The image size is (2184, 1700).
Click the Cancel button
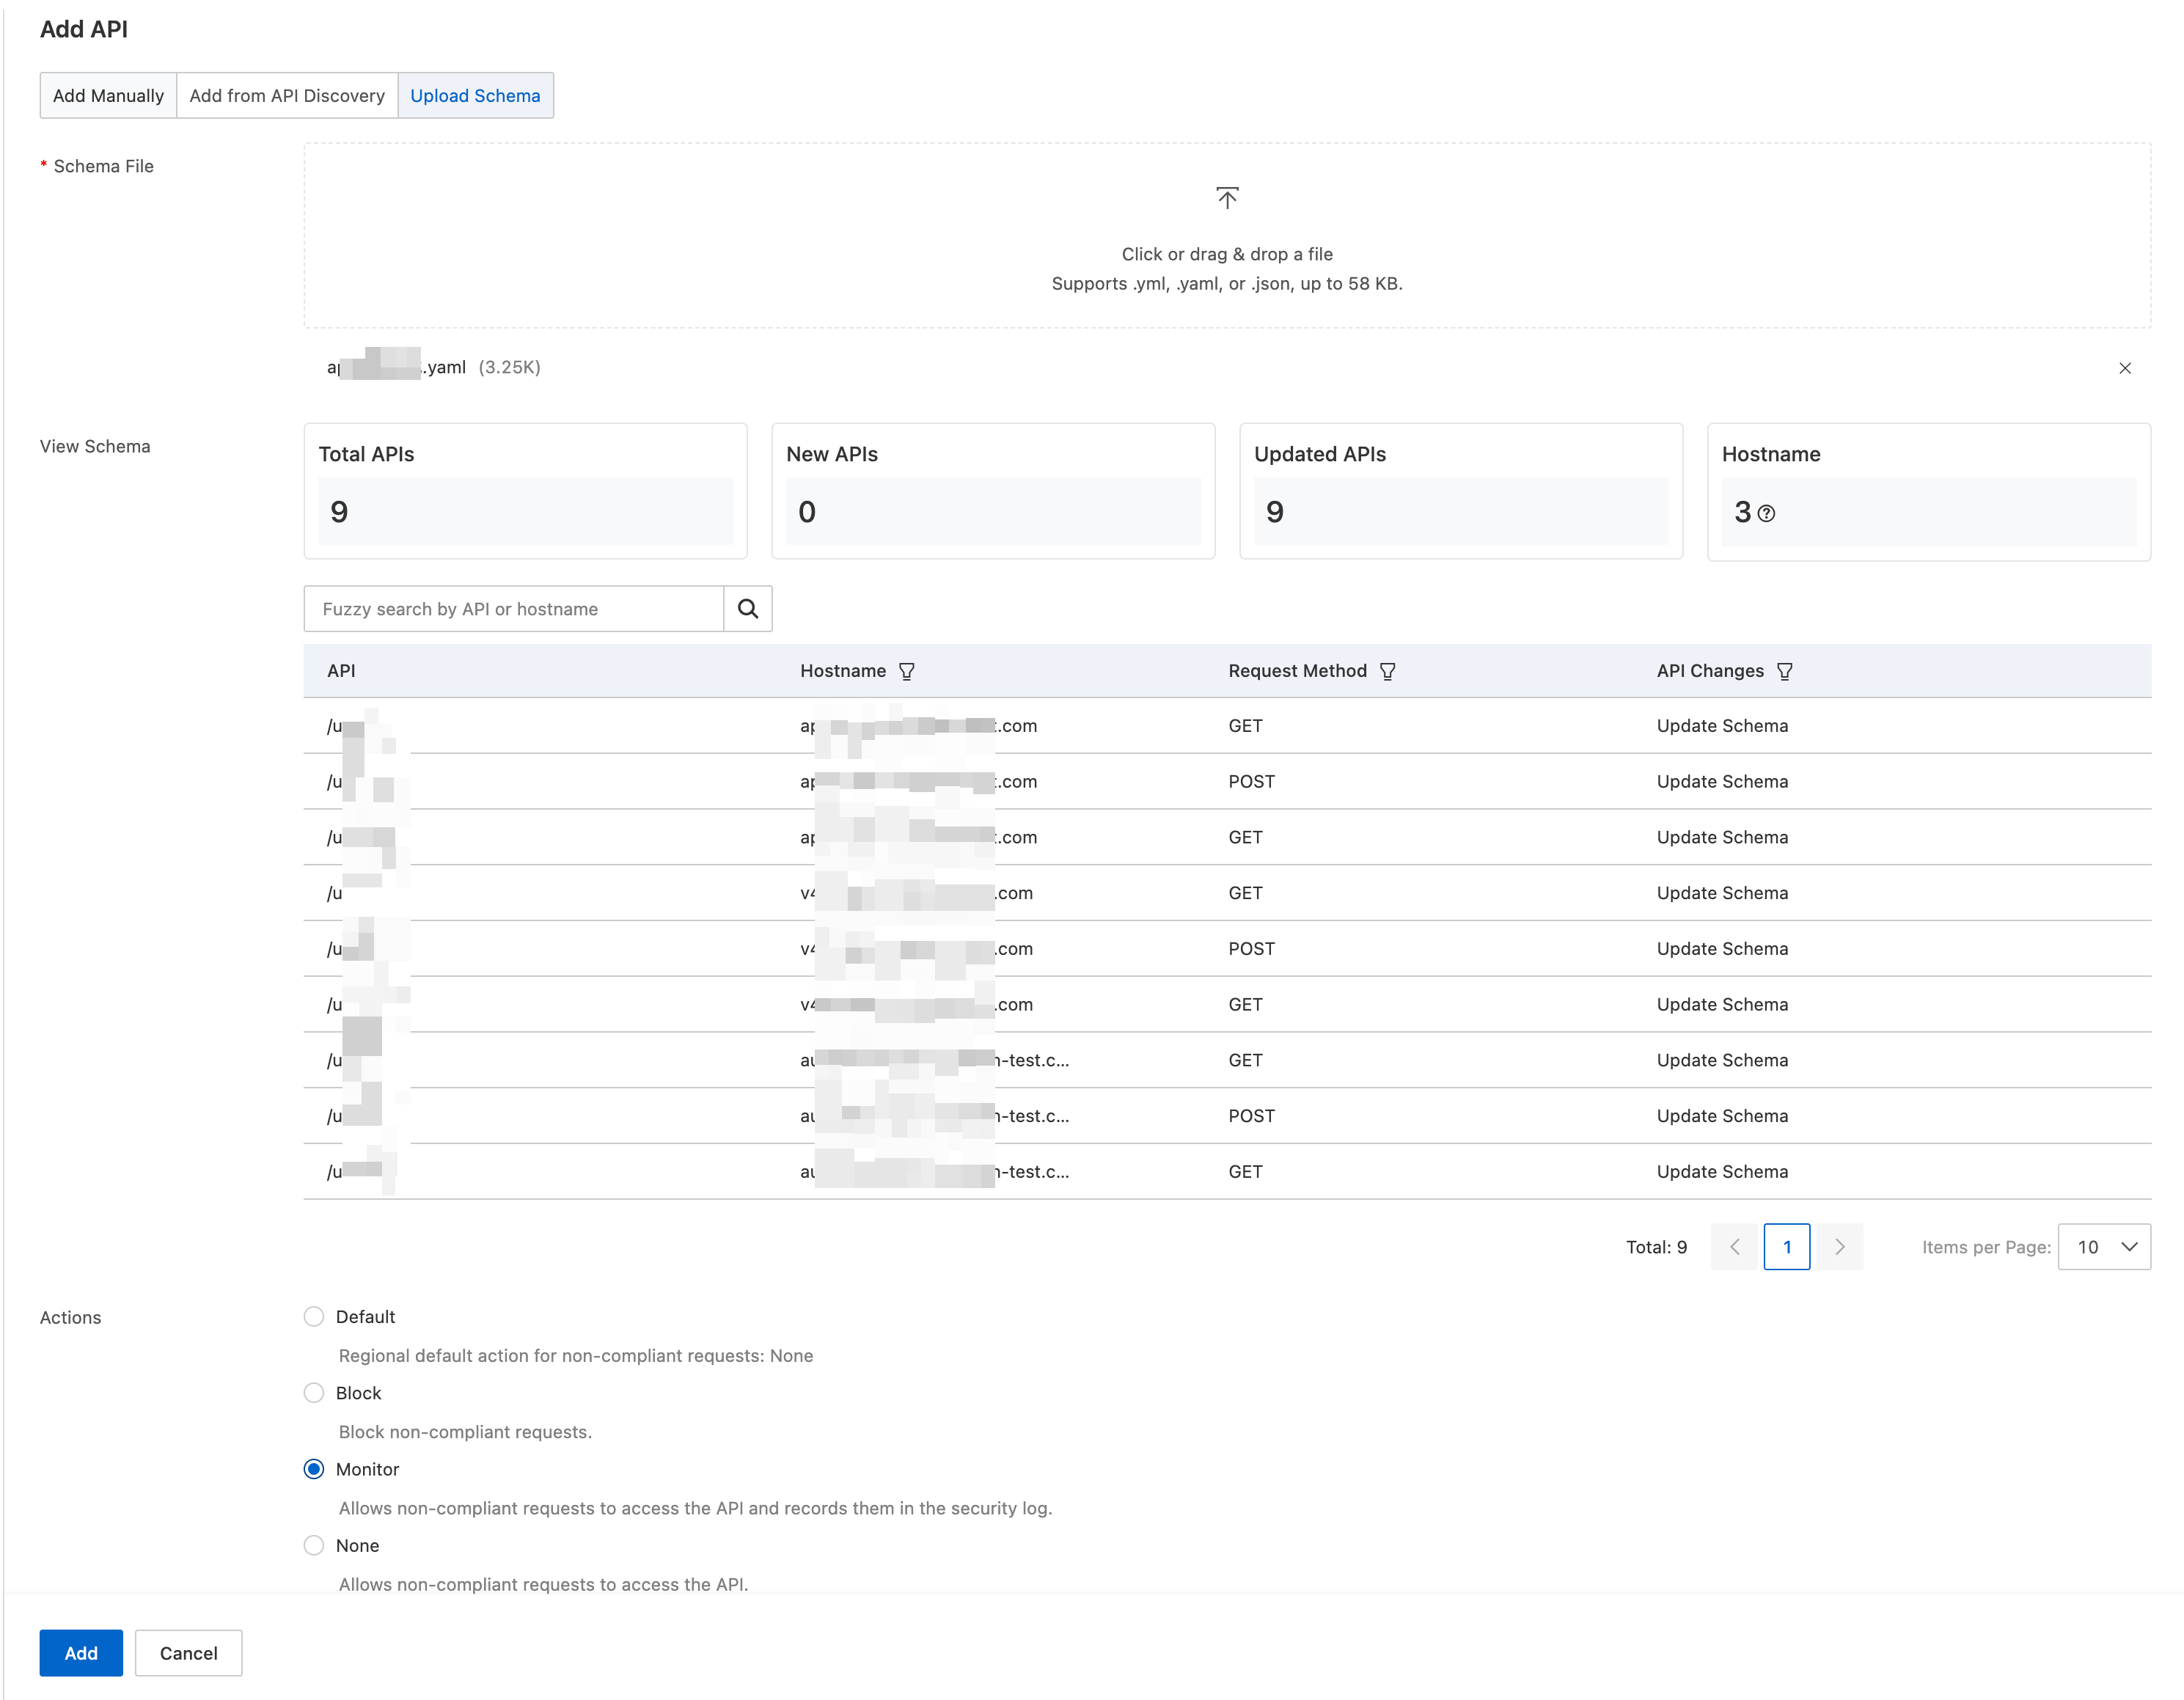188,1653
